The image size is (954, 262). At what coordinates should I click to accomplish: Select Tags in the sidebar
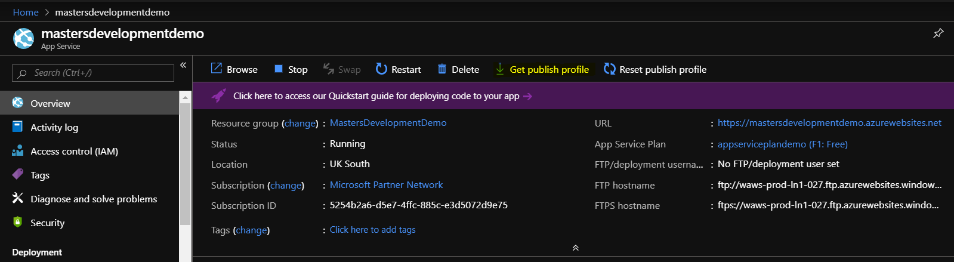(40, 175)
